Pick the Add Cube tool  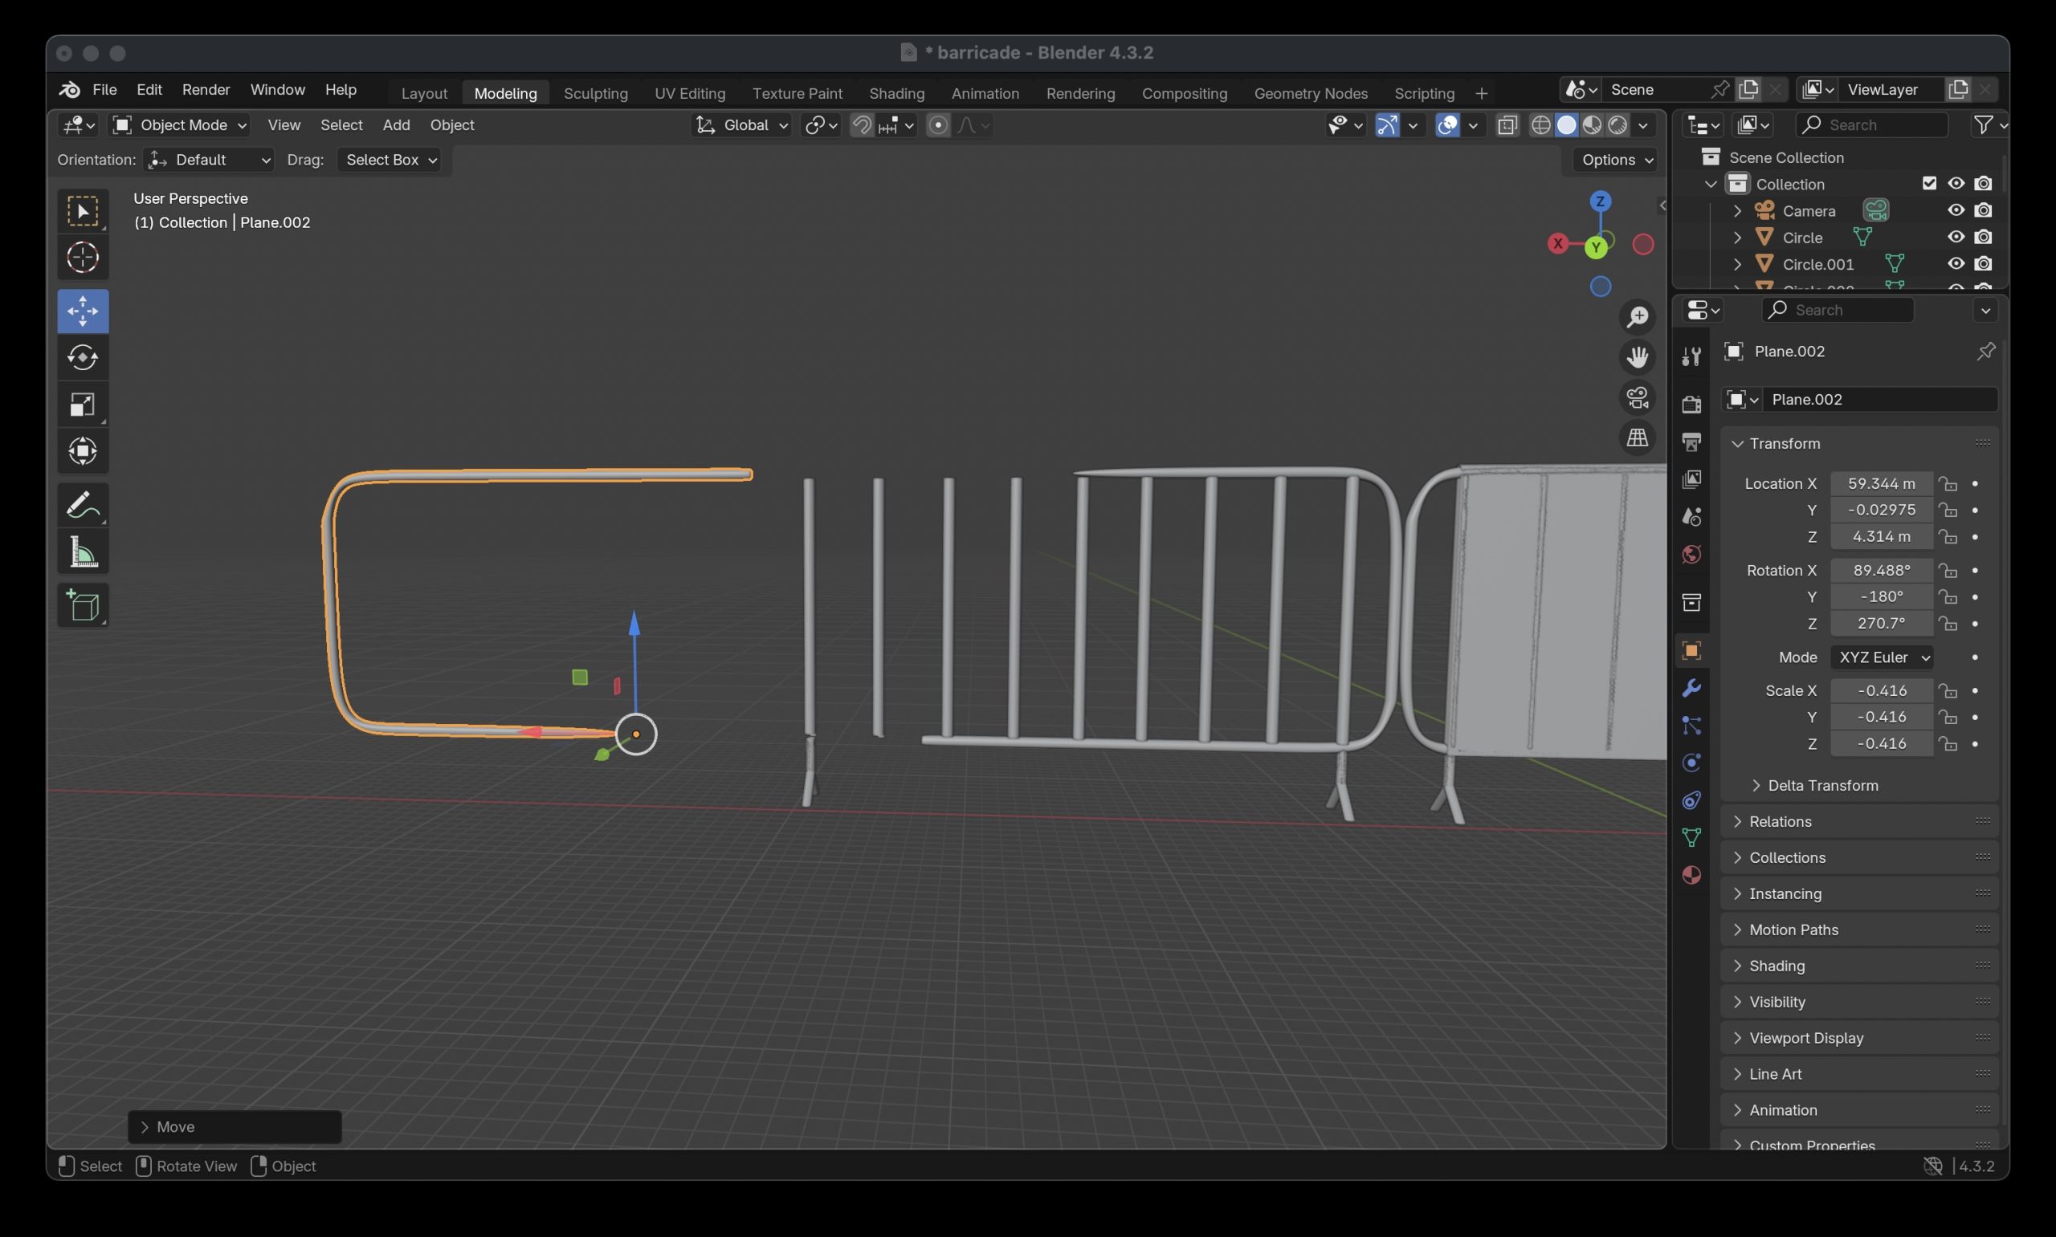pyautogui.click(x=83, y=606)
